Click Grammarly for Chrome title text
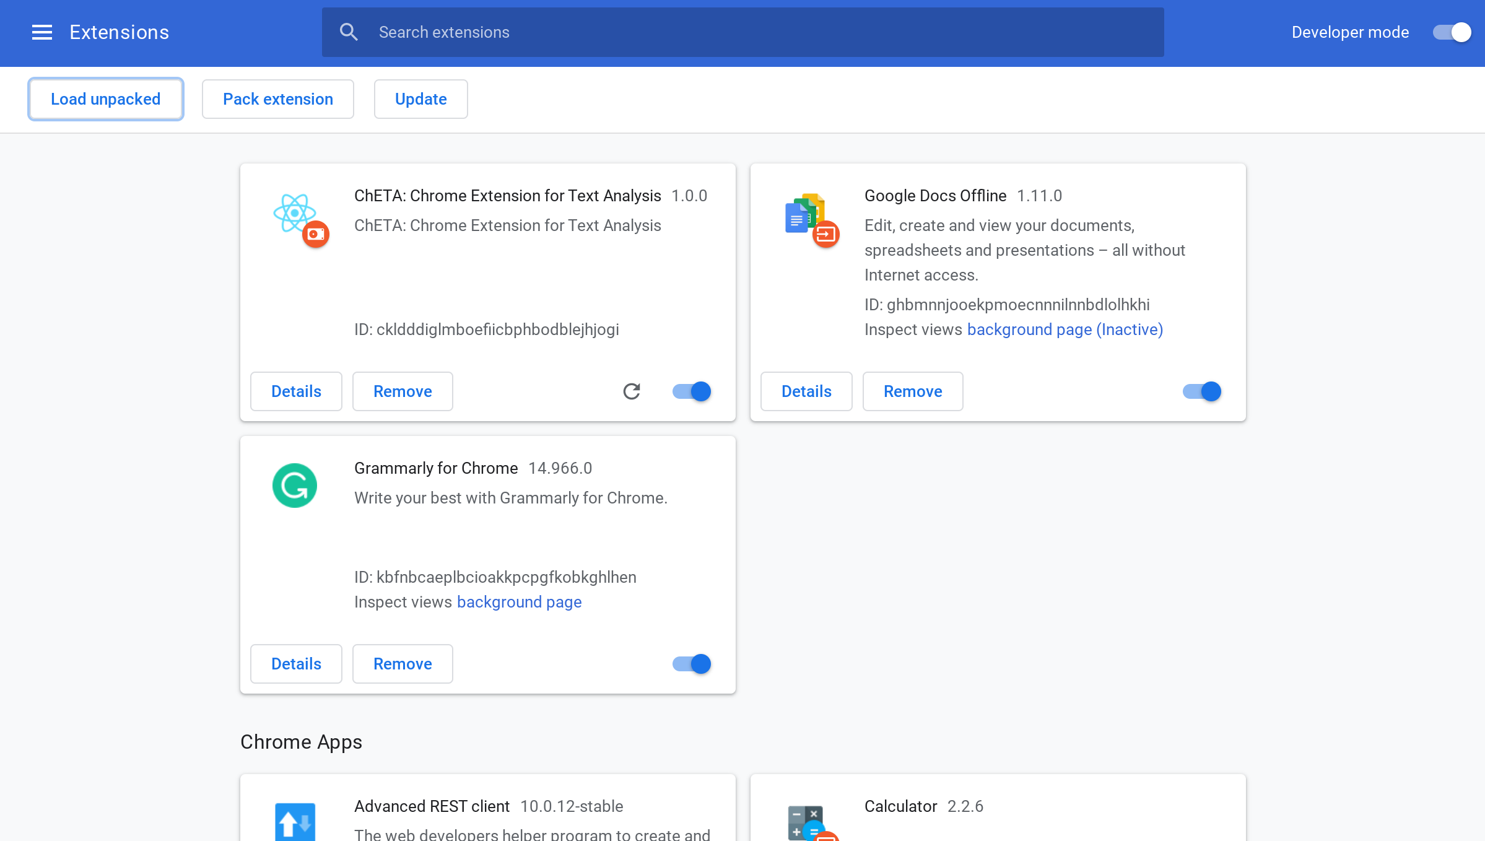This screenshot has height=841, width=1485. click(x=436, y=468)
